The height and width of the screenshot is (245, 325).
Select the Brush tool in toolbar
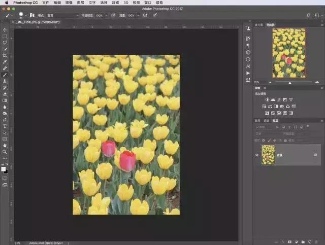coord(5,75)
